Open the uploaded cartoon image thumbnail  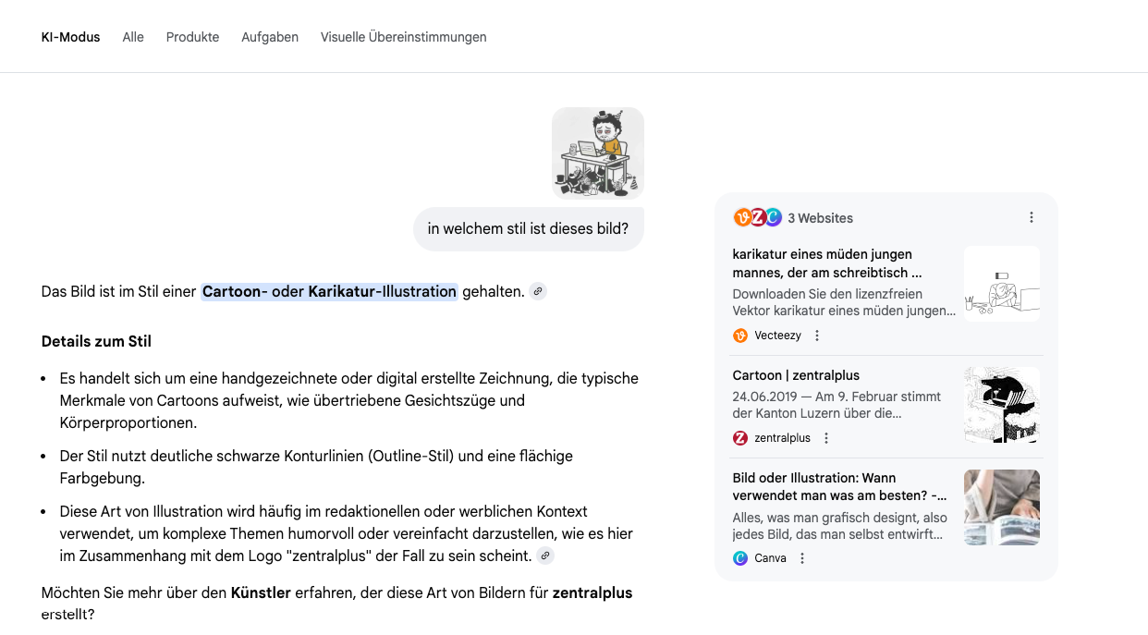(x=598, y=153)
